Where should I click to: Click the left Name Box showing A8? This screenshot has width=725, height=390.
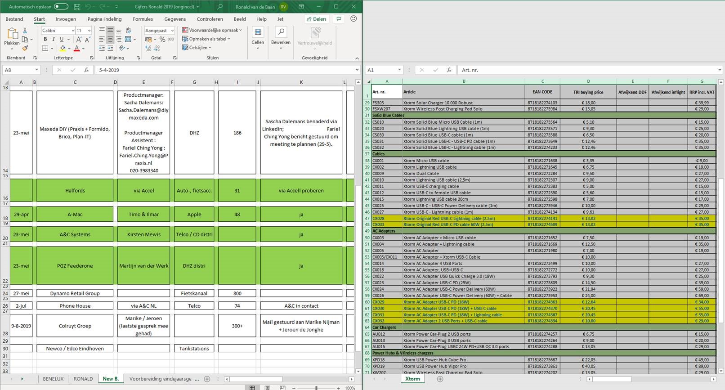(21, 70)
